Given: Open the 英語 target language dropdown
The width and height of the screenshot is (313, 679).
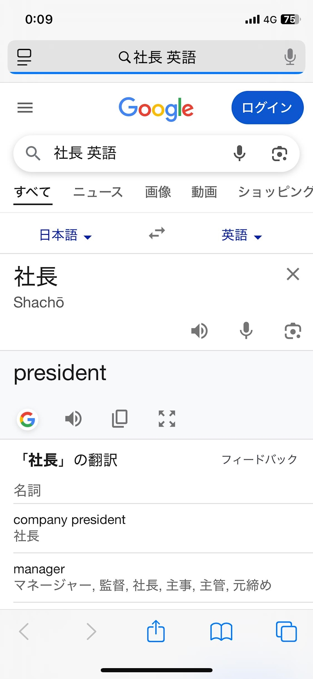Looking at the screenshot, I should click(241, 235).
